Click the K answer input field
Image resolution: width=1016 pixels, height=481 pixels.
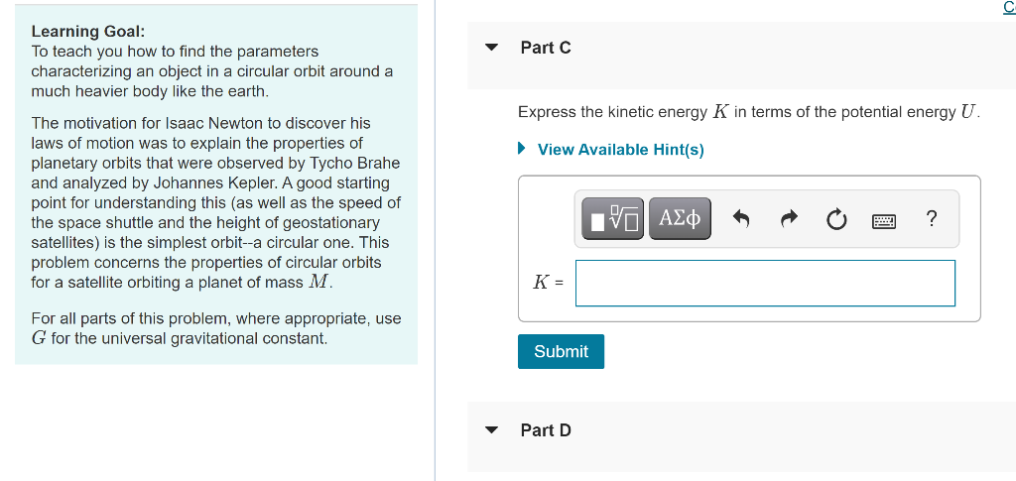point(765,283)
